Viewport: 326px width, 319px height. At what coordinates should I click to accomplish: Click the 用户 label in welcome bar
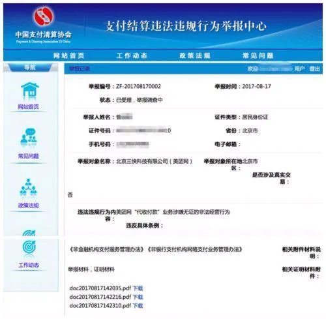point(299,68)
